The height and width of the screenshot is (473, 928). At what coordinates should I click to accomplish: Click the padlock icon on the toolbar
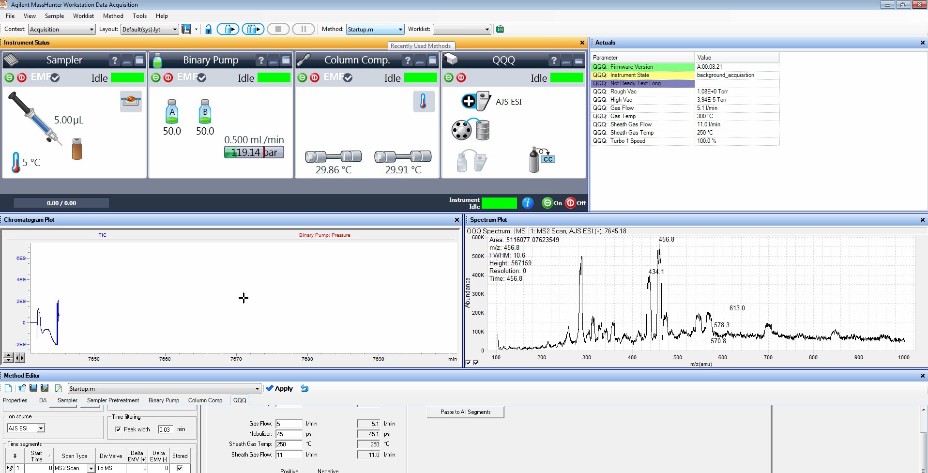(x=208, y=29)
